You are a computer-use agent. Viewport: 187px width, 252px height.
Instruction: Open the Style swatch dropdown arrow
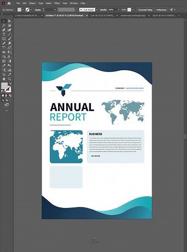coord(132,10)
